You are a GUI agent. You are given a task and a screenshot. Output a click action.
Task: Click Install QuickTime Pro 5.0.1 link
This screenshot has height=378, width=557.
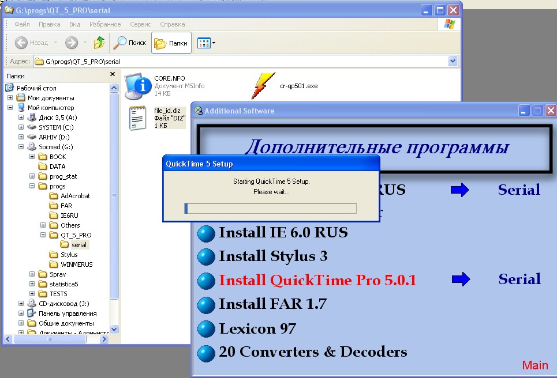pos(317,280)
